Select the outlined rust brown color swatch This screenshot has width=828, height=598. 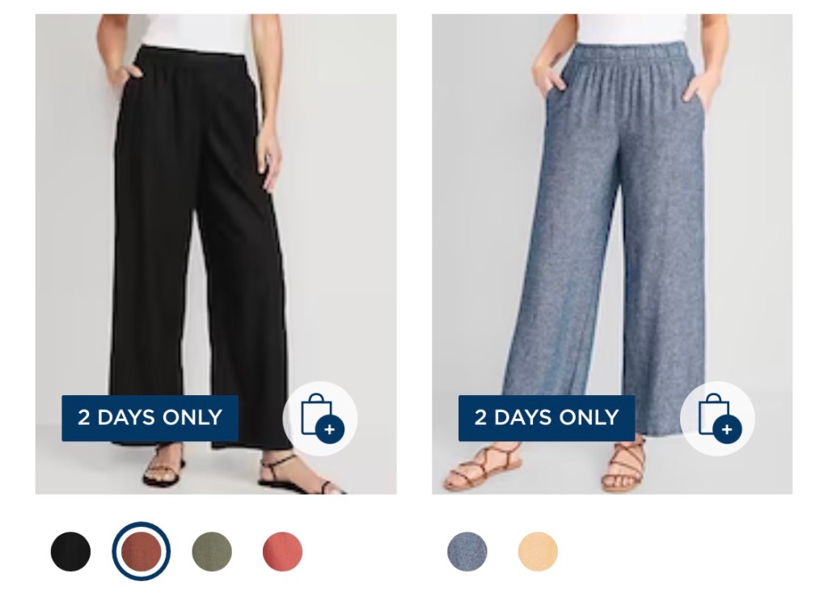point(141,552)
